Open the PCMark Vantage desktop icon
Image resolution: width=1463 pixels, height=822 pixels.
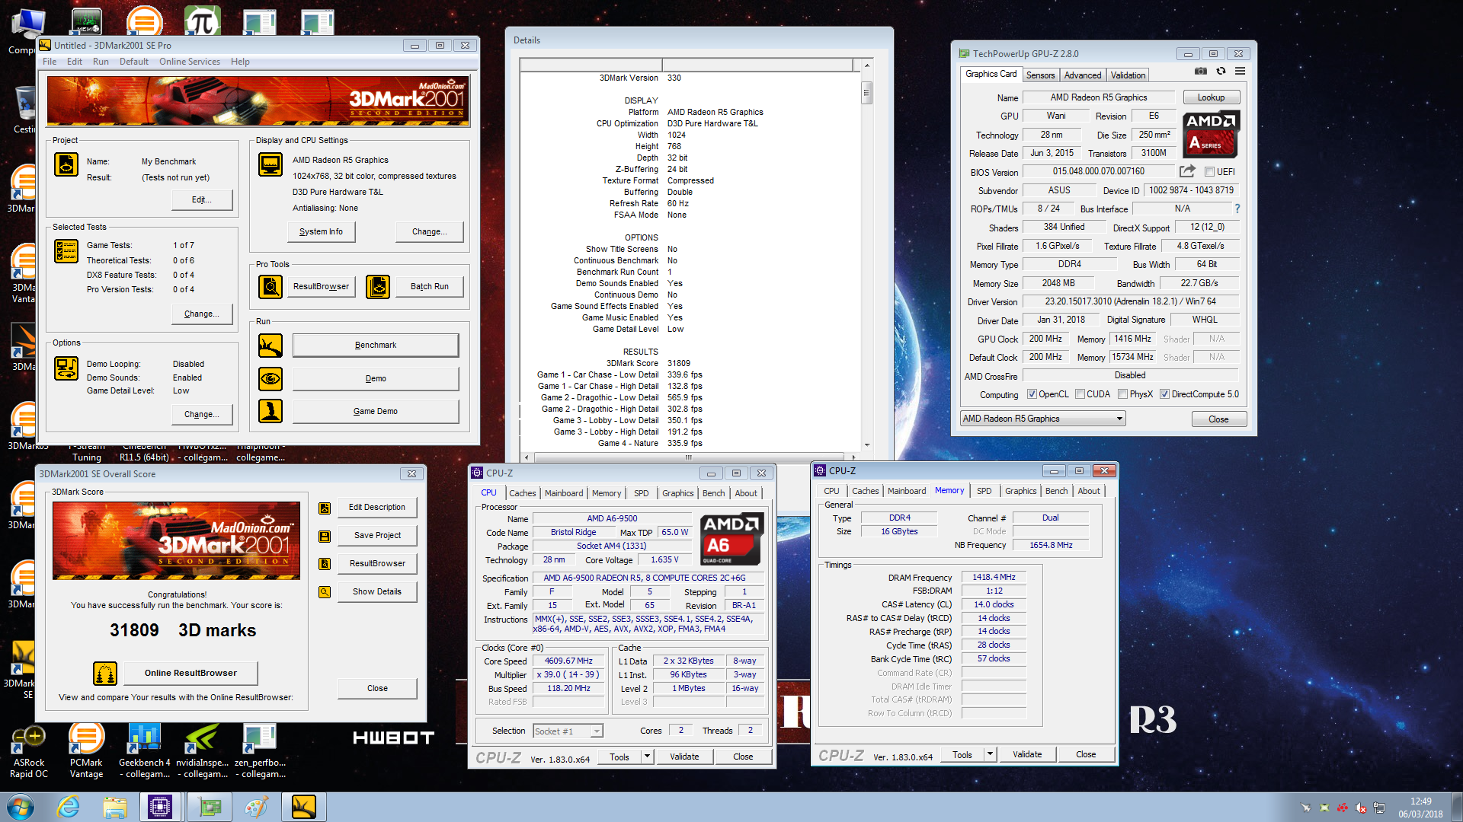click(86, 752)
